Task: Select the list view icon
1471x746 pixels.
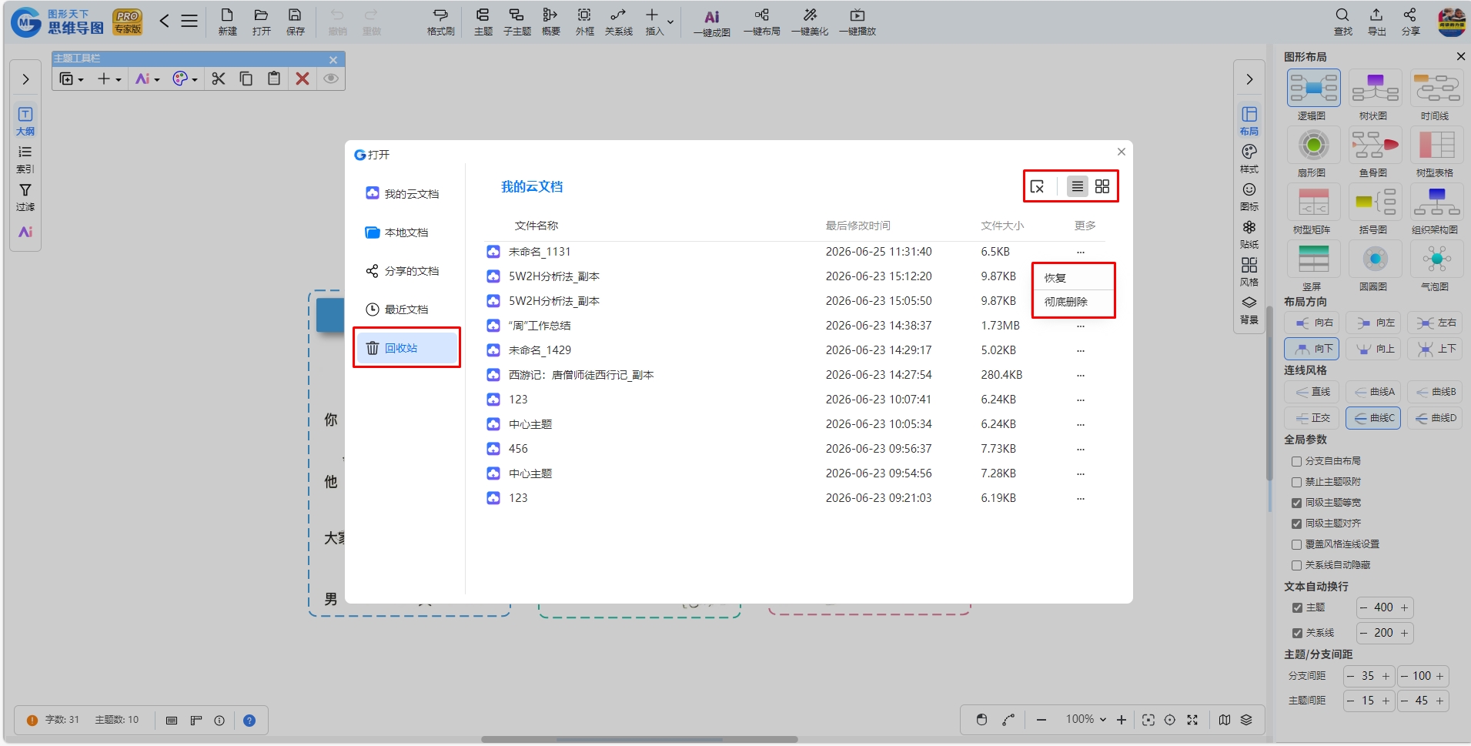Action: [x=1078, y=186]
